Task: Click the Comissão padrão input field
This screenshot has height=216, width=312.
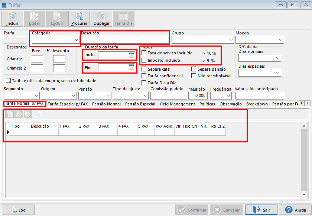Action: [169, 96]
